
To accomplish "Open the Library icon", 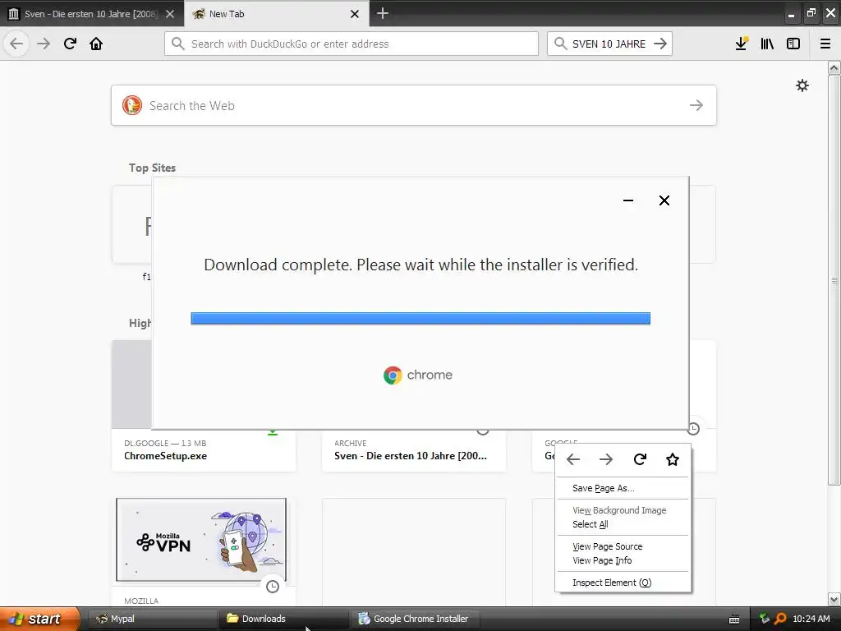I will click(x=767, y=44).
